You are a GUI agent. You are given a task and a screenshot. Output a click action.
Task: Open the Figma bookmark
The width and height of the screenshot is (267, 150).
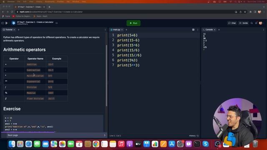[6, 16]
